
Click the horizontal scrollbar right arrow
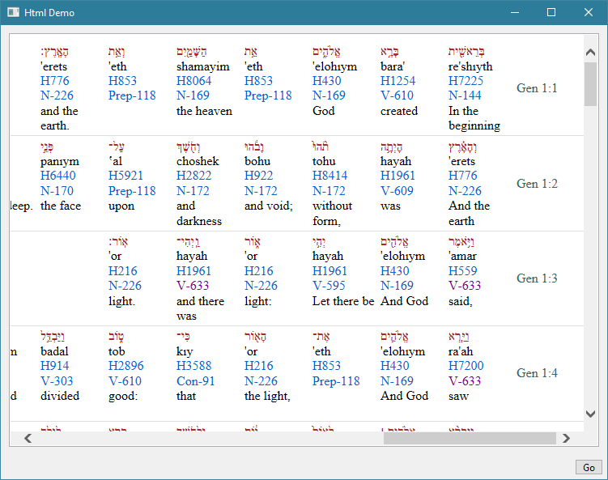[566, 439]
